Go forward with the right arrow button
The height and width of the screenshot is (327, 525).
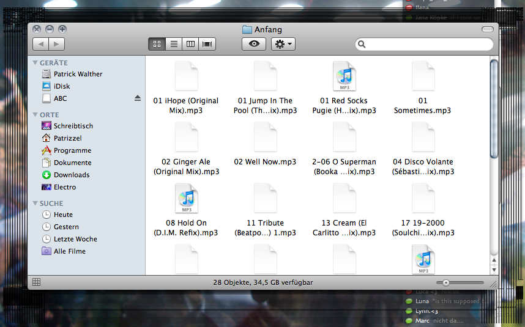(x=57, y=44)
